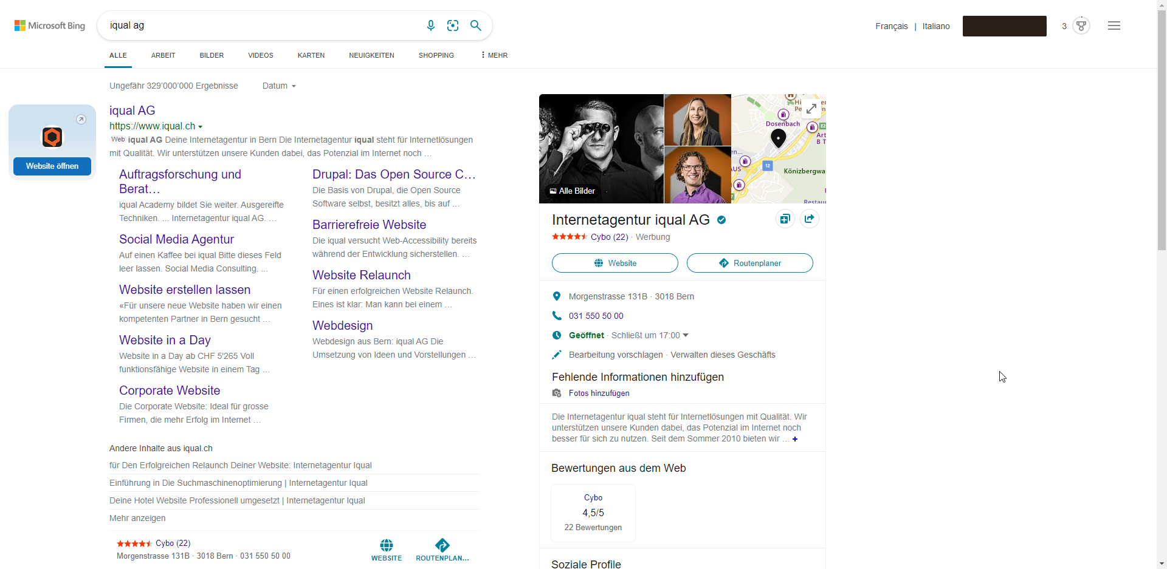Open the Barrierefreie Website link
Image resolution: width=1167 pixels, height=569 pixels.
(x=370, y=225)
